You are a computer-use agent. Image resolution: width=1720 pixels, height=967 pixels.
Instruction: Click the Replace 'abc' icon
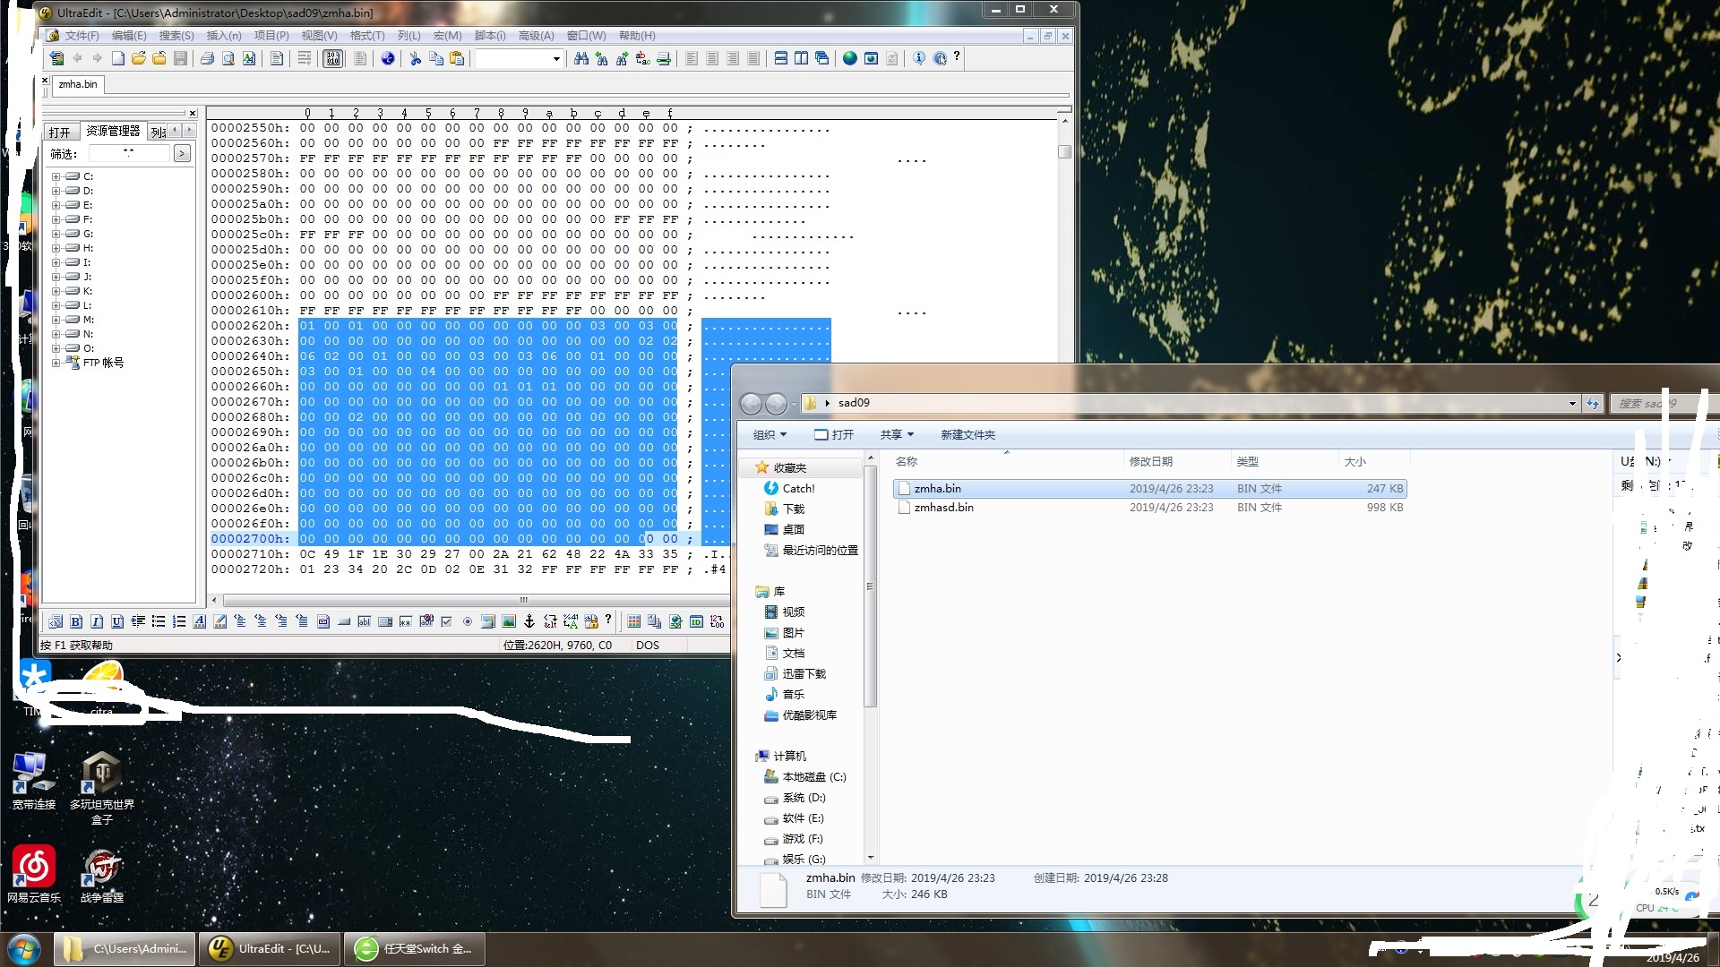point(642,58)
